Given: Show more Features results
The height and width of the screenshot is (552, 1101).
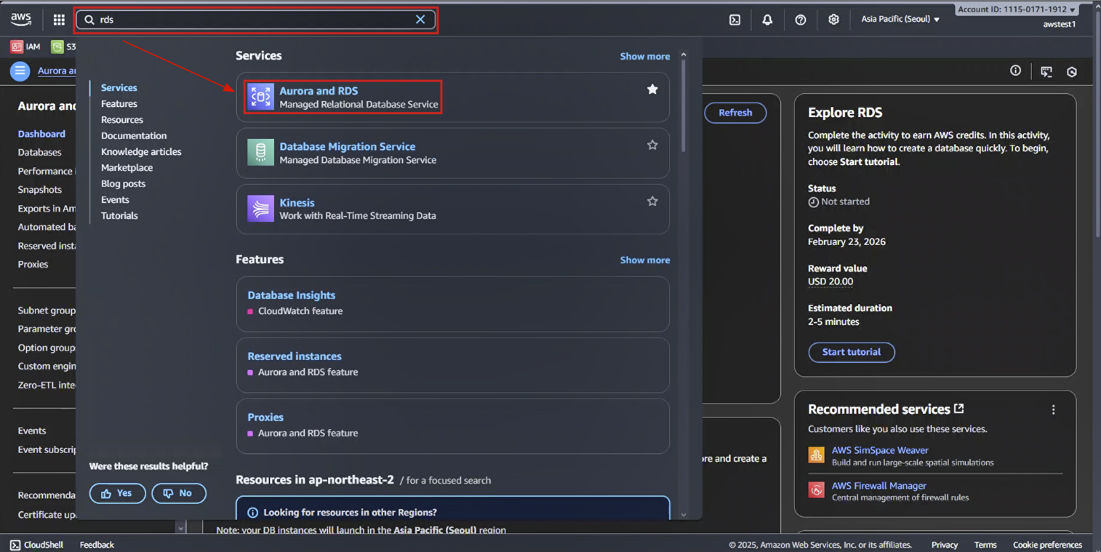Looking at the screenshot, I should (645, 260).
